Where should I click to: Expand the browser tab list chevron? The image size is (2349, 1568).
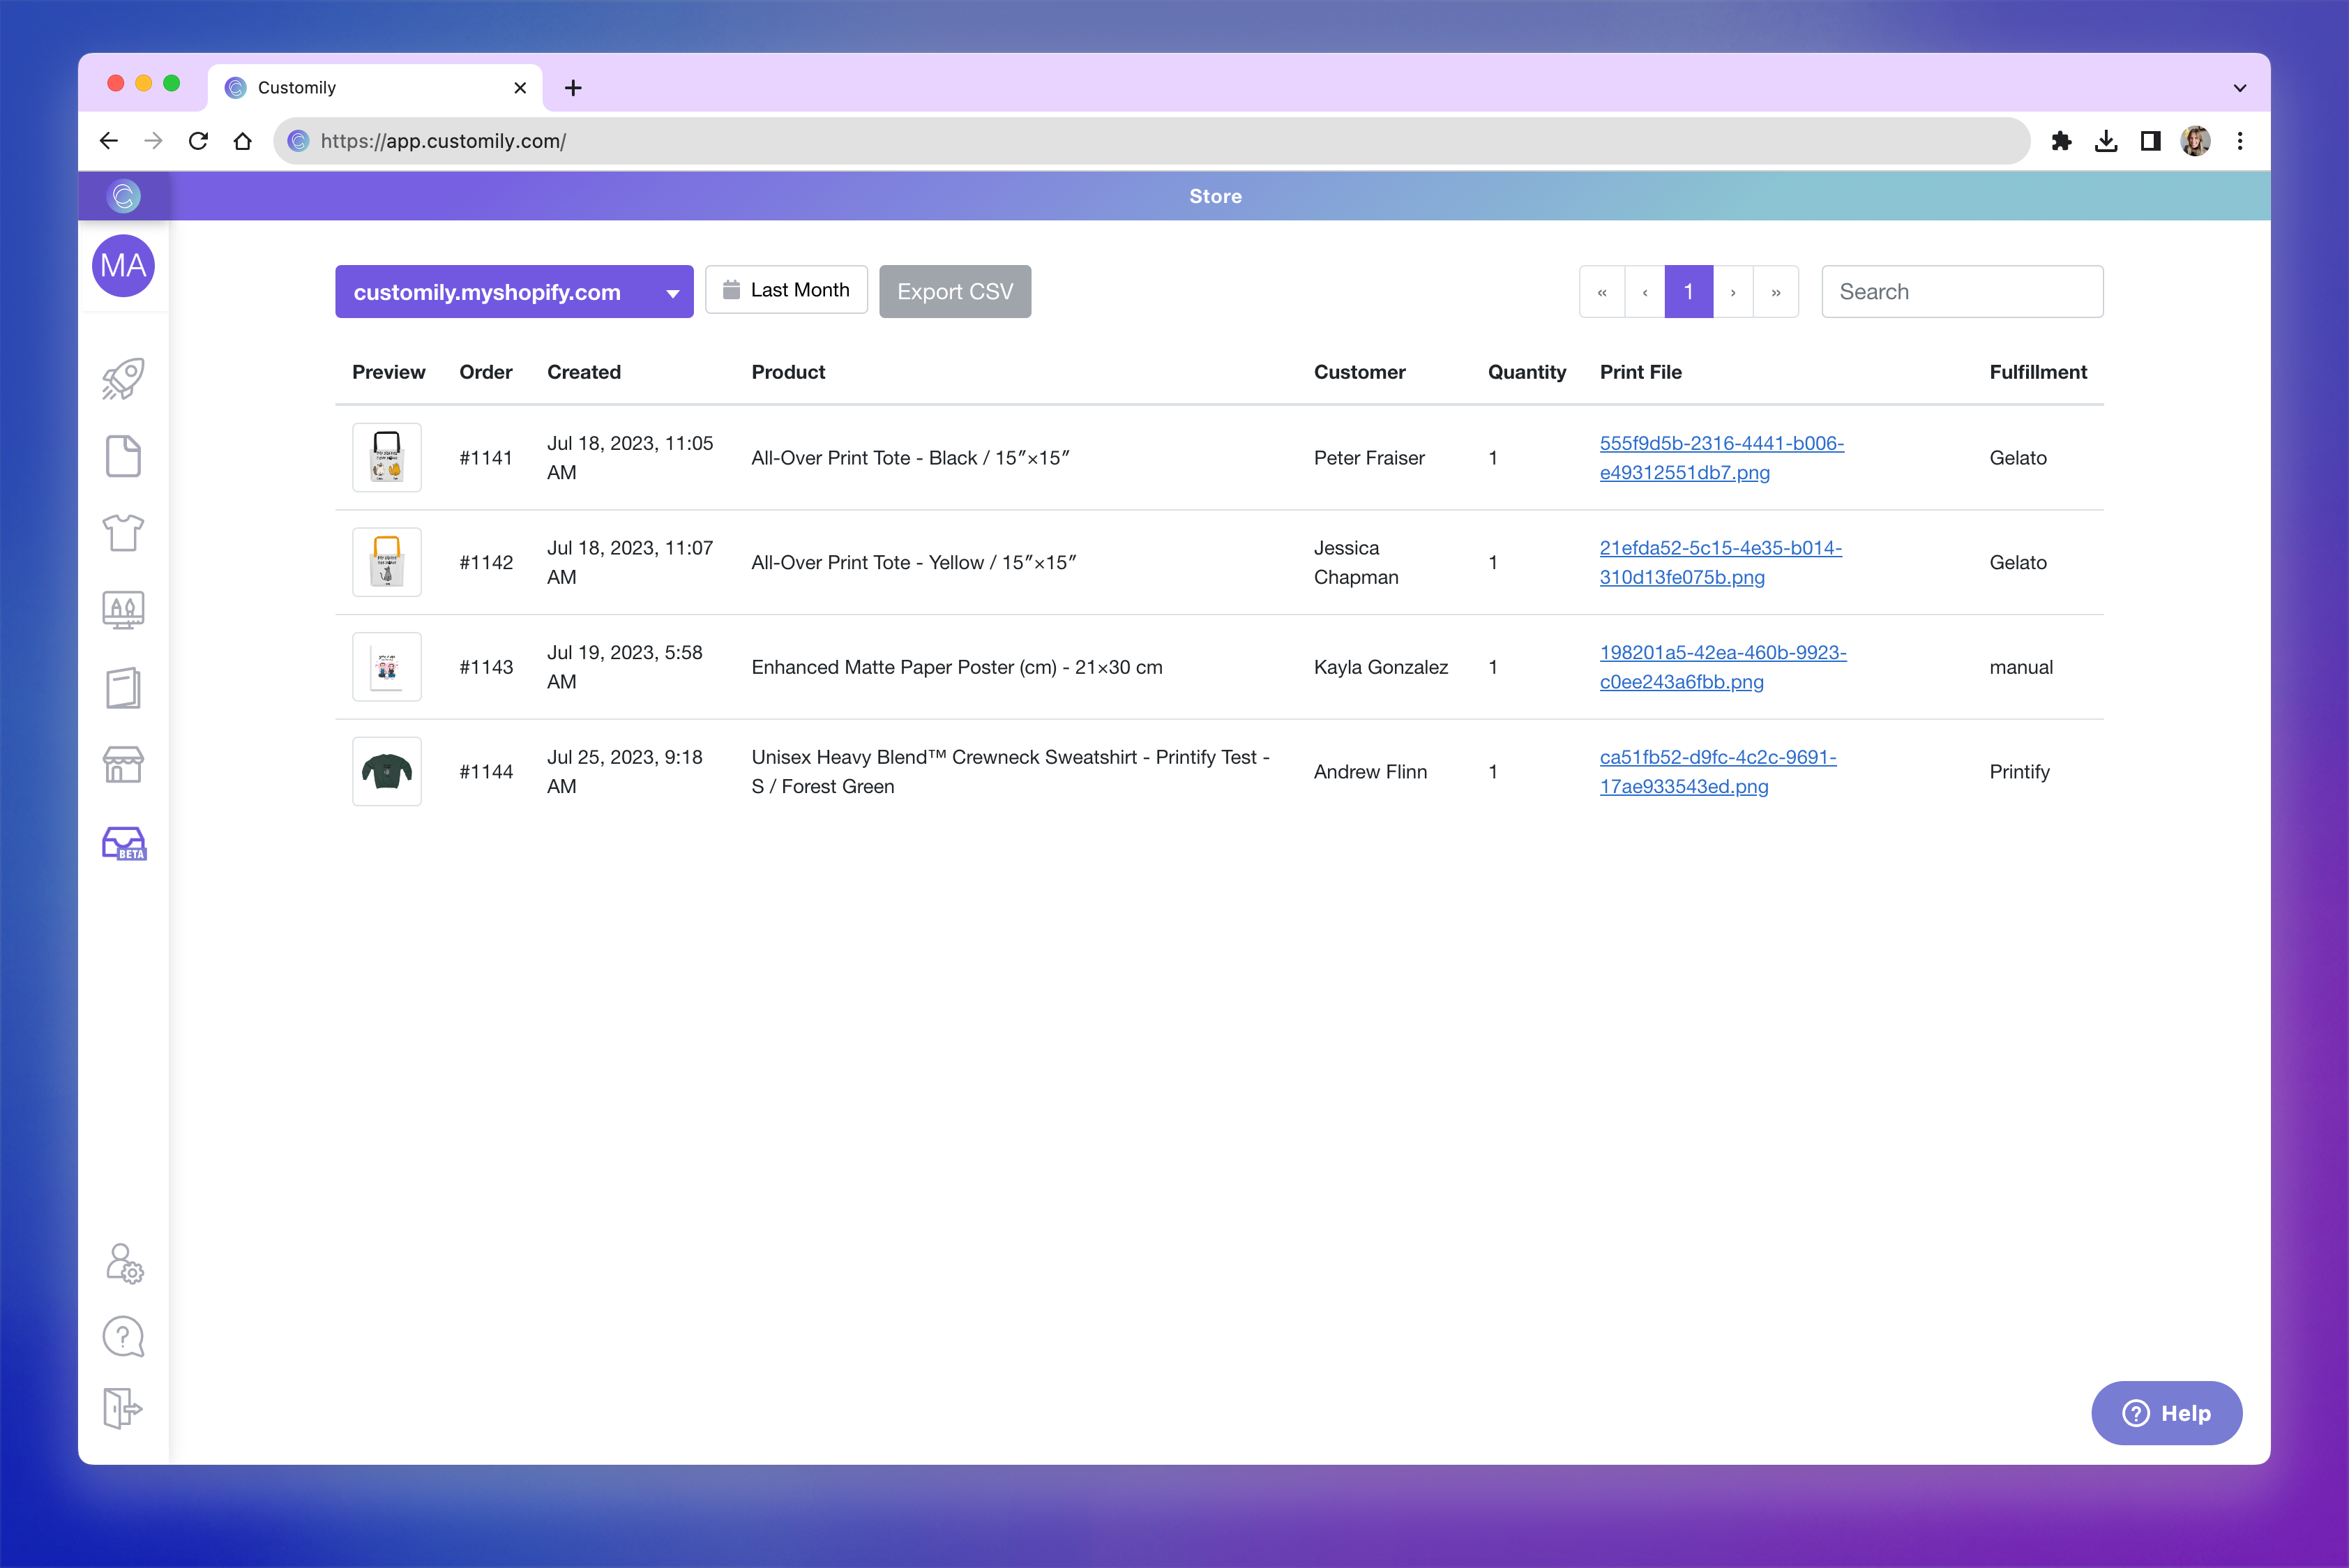(x=2240, y=88)
